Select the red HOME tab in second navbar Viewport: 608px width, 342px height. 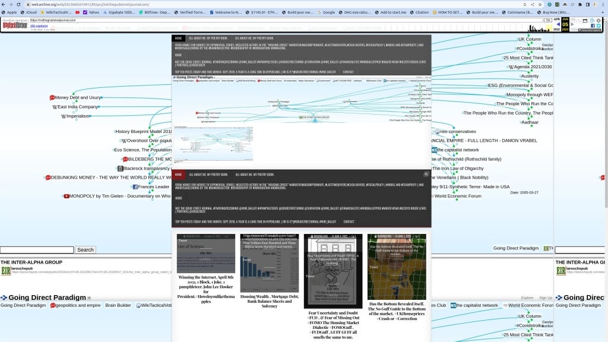(178, 175)
